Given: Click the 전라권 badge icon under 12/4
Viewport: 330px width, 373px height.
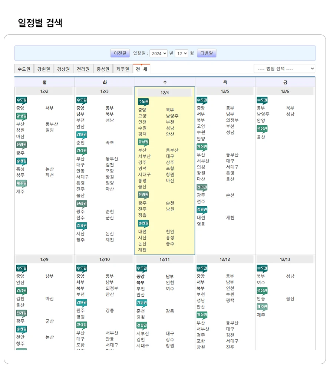Looking at the screenshot, I should (x=143, y=195).
